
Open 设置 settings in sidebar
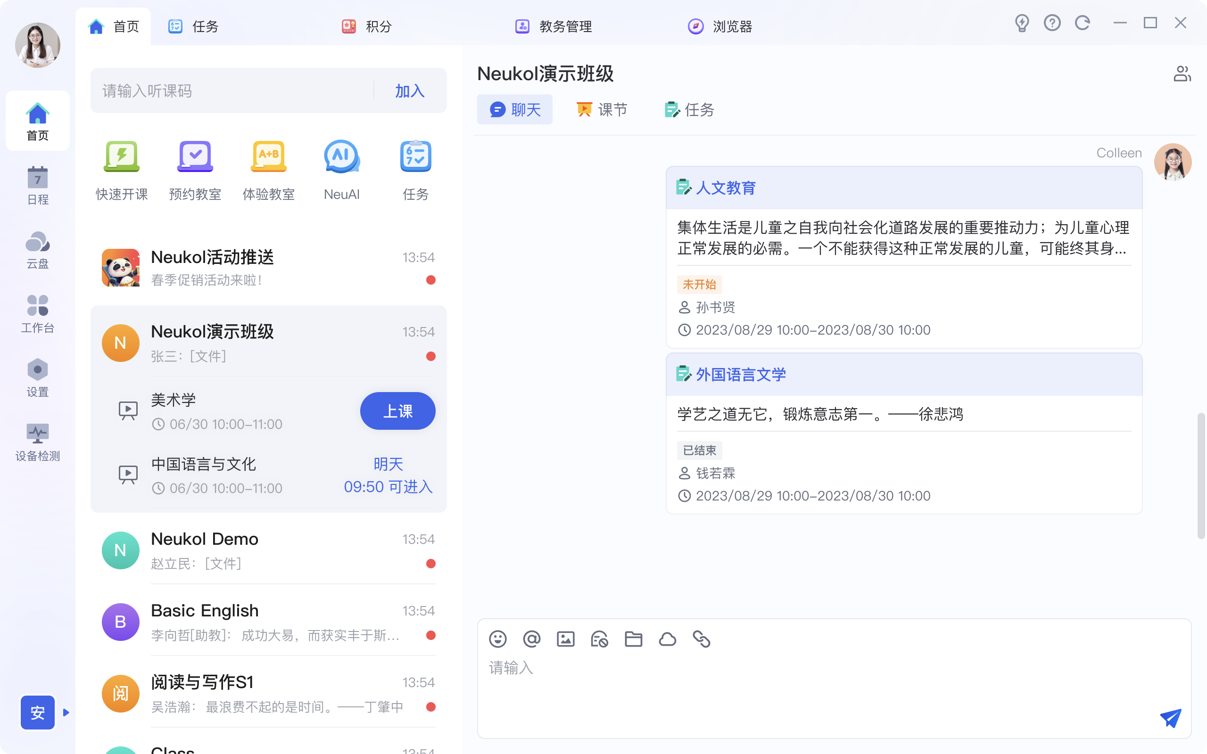pyautogui.click(x=37, y=377)
